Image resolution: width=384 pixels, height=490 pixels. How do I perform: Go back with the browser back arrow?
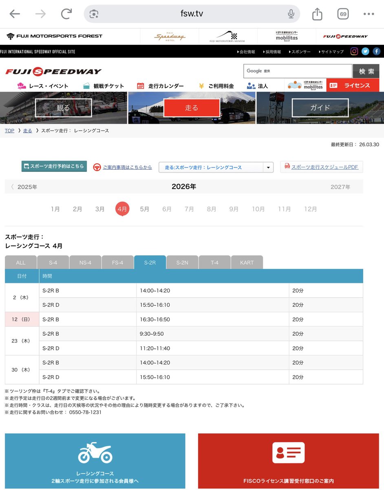[15, 14]
